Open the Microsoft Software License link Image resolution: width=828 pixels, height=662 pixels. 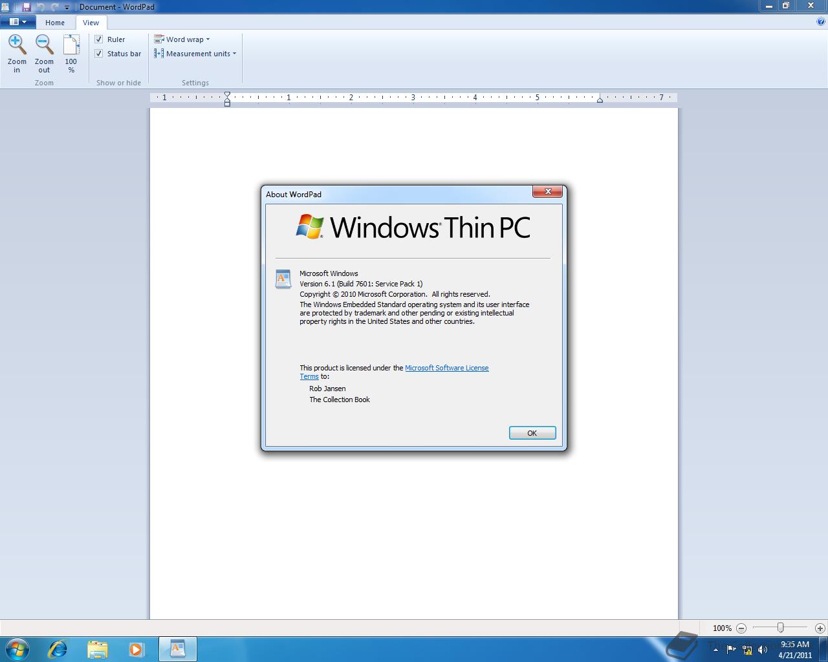point(446,368)
